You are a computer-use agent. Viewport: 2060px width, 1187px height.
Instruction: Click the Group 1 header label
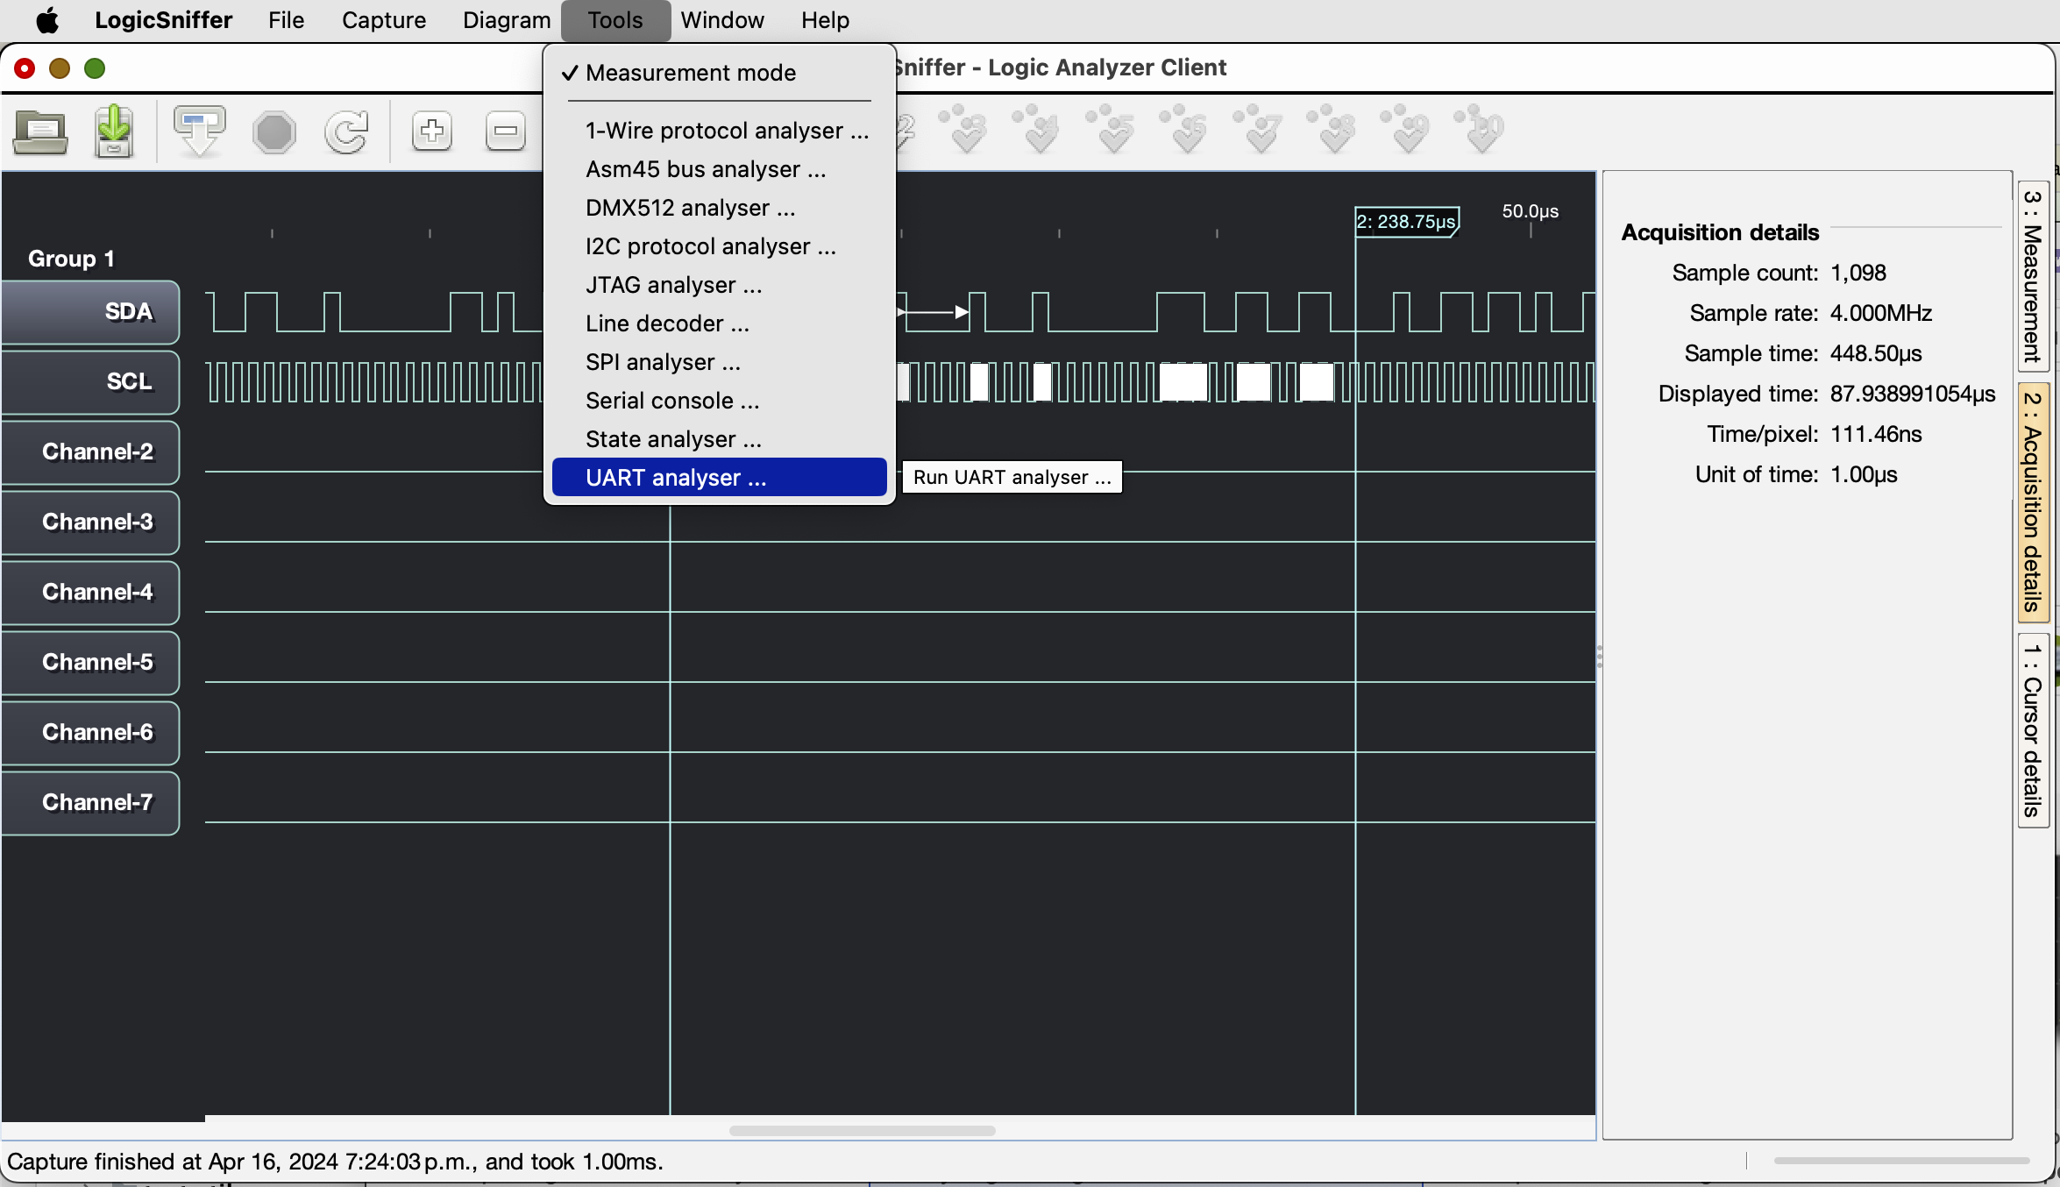pos(71,259)
